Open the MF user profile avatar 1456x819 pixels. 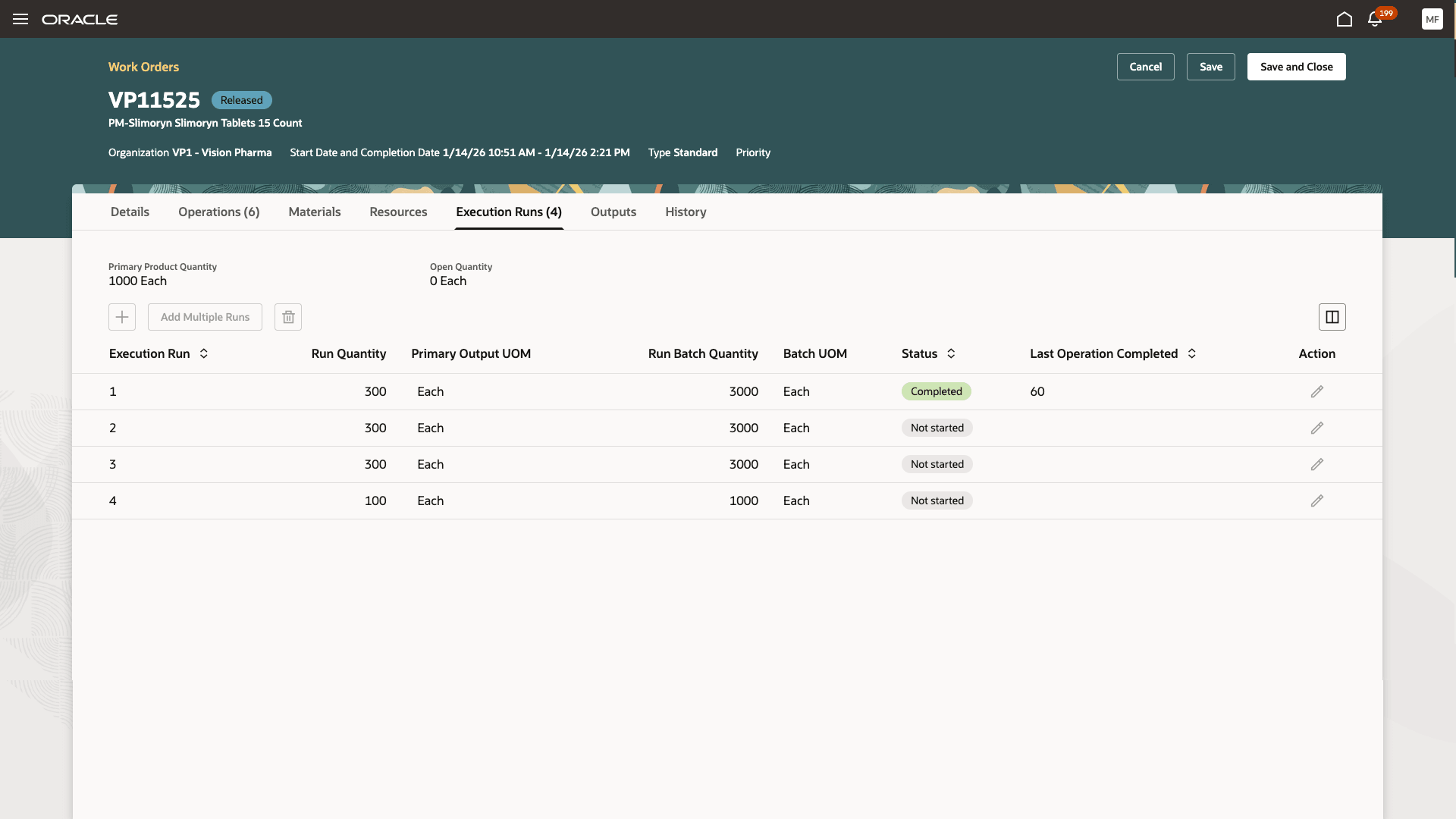click(1432, 19)
